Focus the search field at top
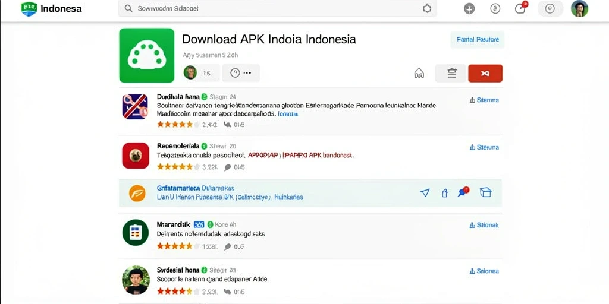This screenshot has height=304, width=609. [x=277, y=8]
